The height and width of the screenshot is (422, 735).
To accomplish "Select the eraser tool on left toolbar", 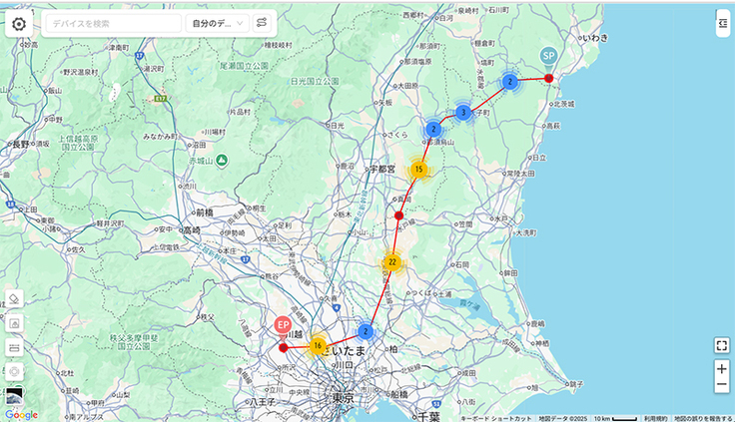I will click(14, 299).
